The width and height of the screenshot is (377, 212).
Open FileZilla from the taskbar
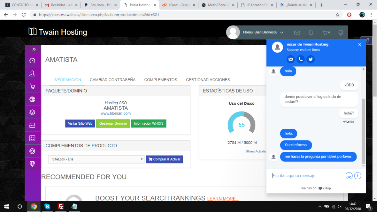point(61,207)
